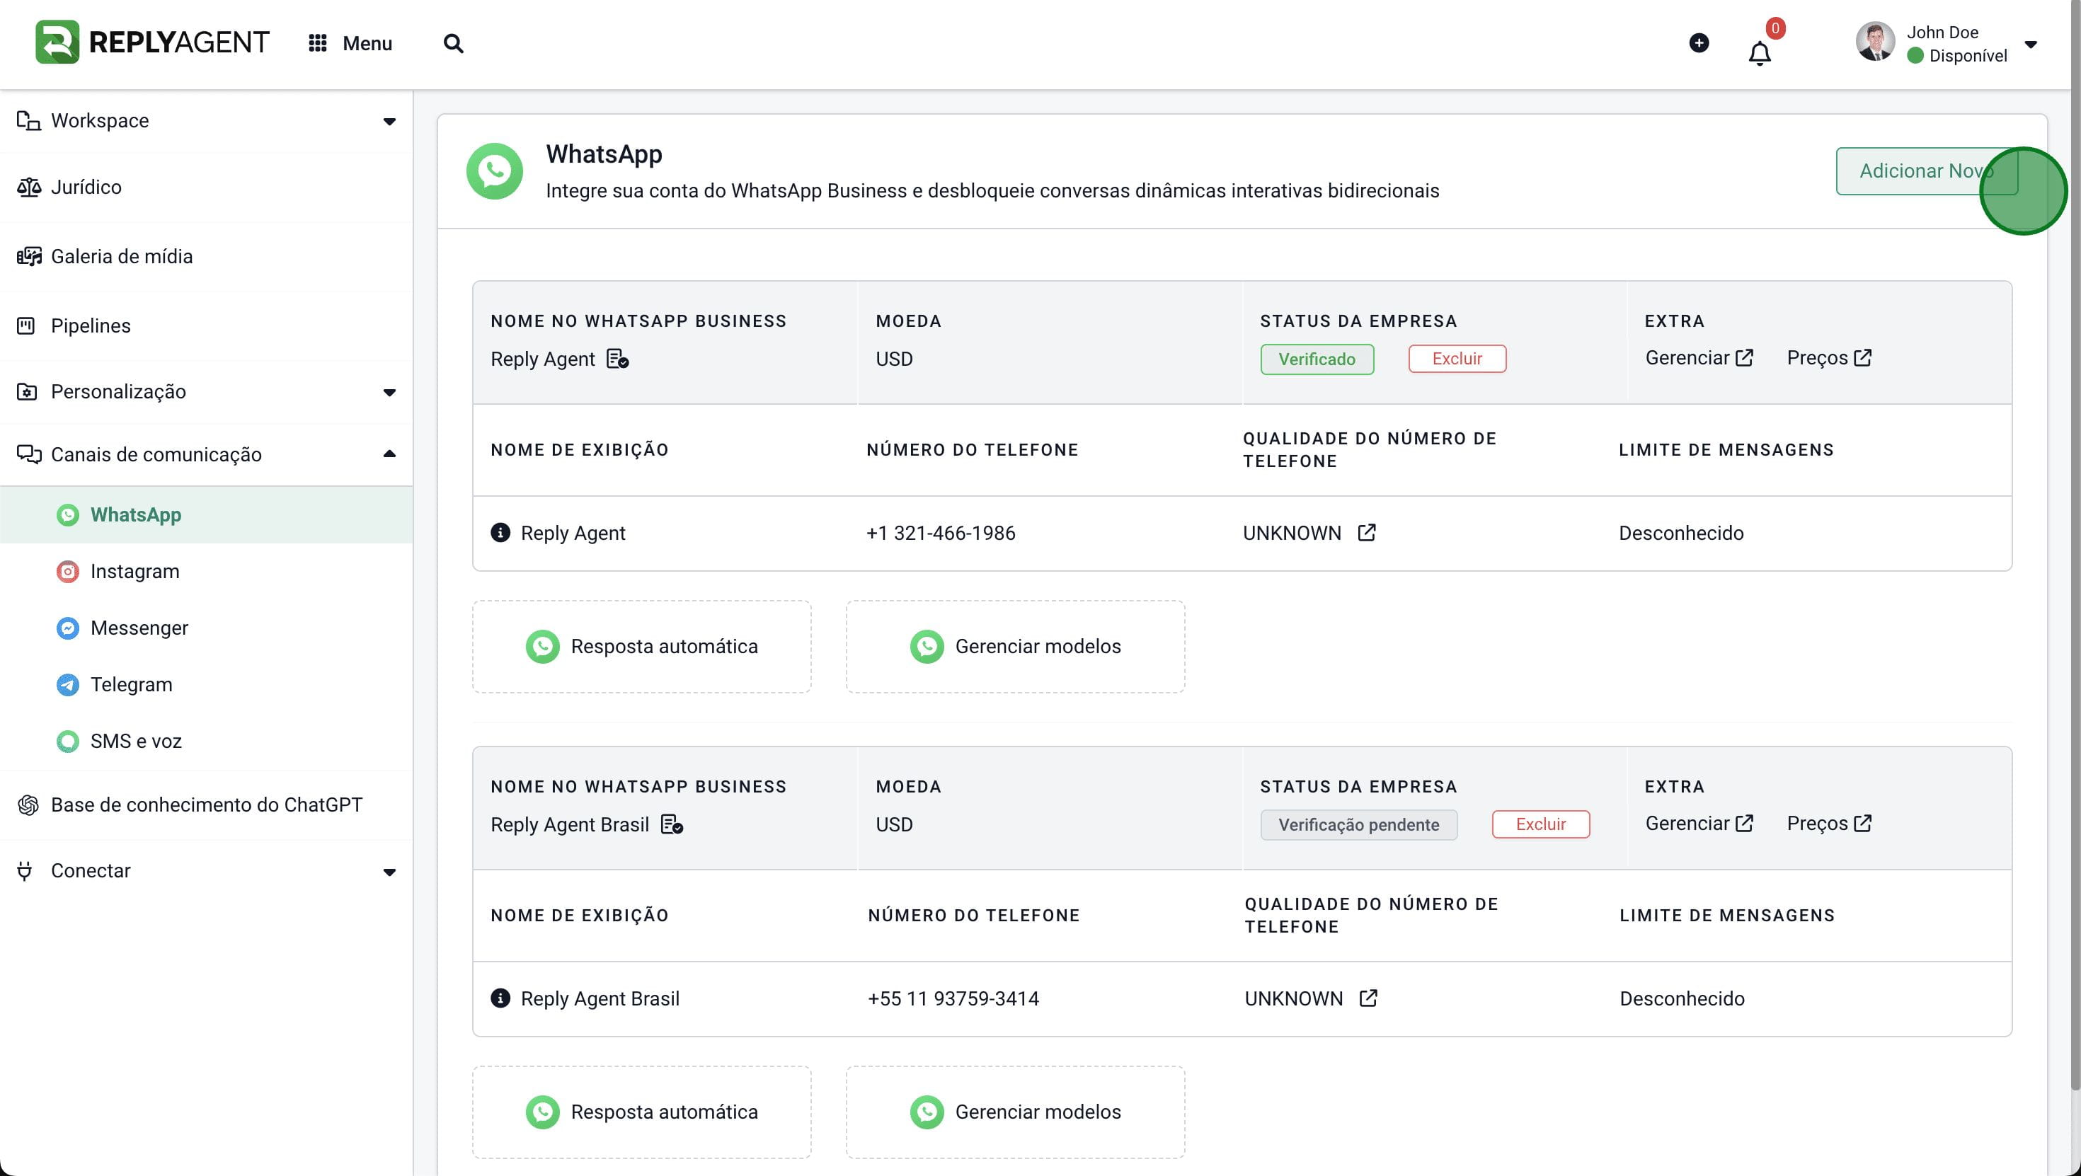The height and width of the screenshot is (1176, 2081).
Task: Click the ChatGPT knowledge base icon
Action: (x=28, y=805)
